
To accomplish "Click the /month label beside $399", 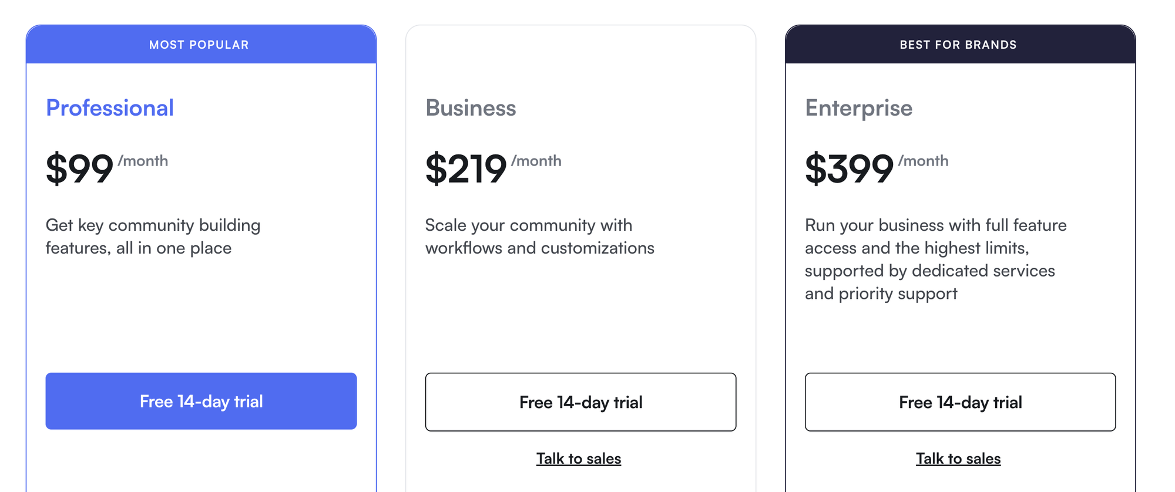I will (924, 160).
